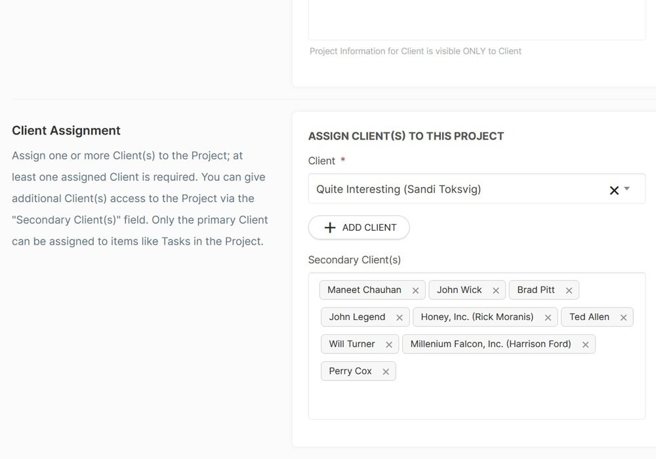
Task: Focus the Secondary Client(s) input area
Action: click(x=512, y=397)
